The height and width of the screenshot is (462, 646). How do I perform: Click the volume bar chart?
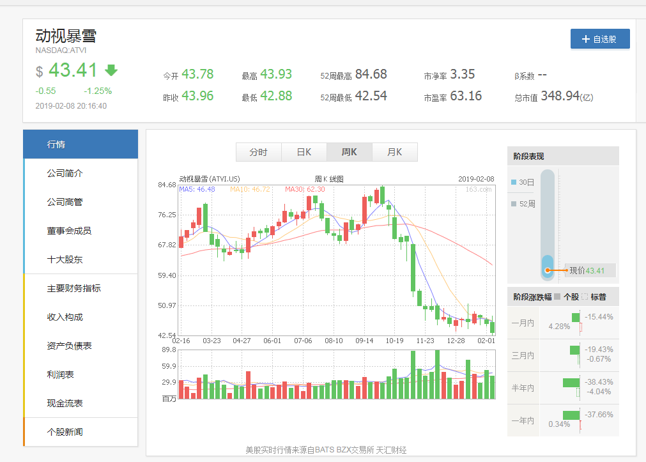coord(337,374)
